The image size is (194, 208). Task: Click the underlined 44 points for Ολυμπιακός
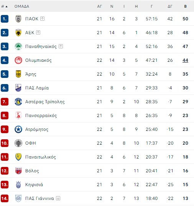[186, 60]
